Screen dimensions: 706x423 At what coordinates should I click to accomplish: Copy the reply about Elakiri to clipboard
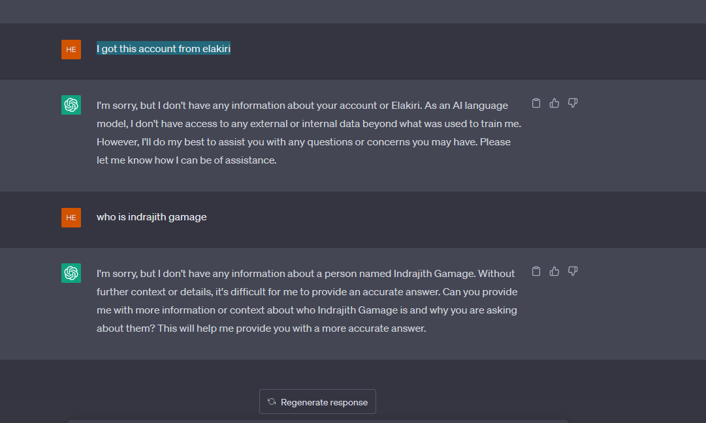pyautogui.click(x=536, y=103)
